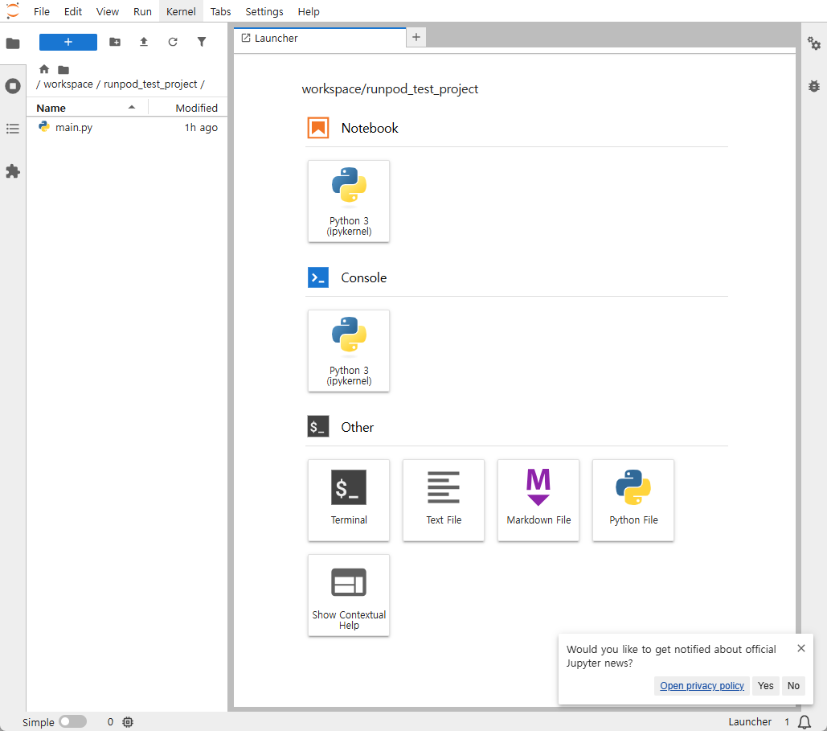Open the Table of Contents sidebar icon
This screenshot has height=731, width=827.
click(x=13, y=128)
